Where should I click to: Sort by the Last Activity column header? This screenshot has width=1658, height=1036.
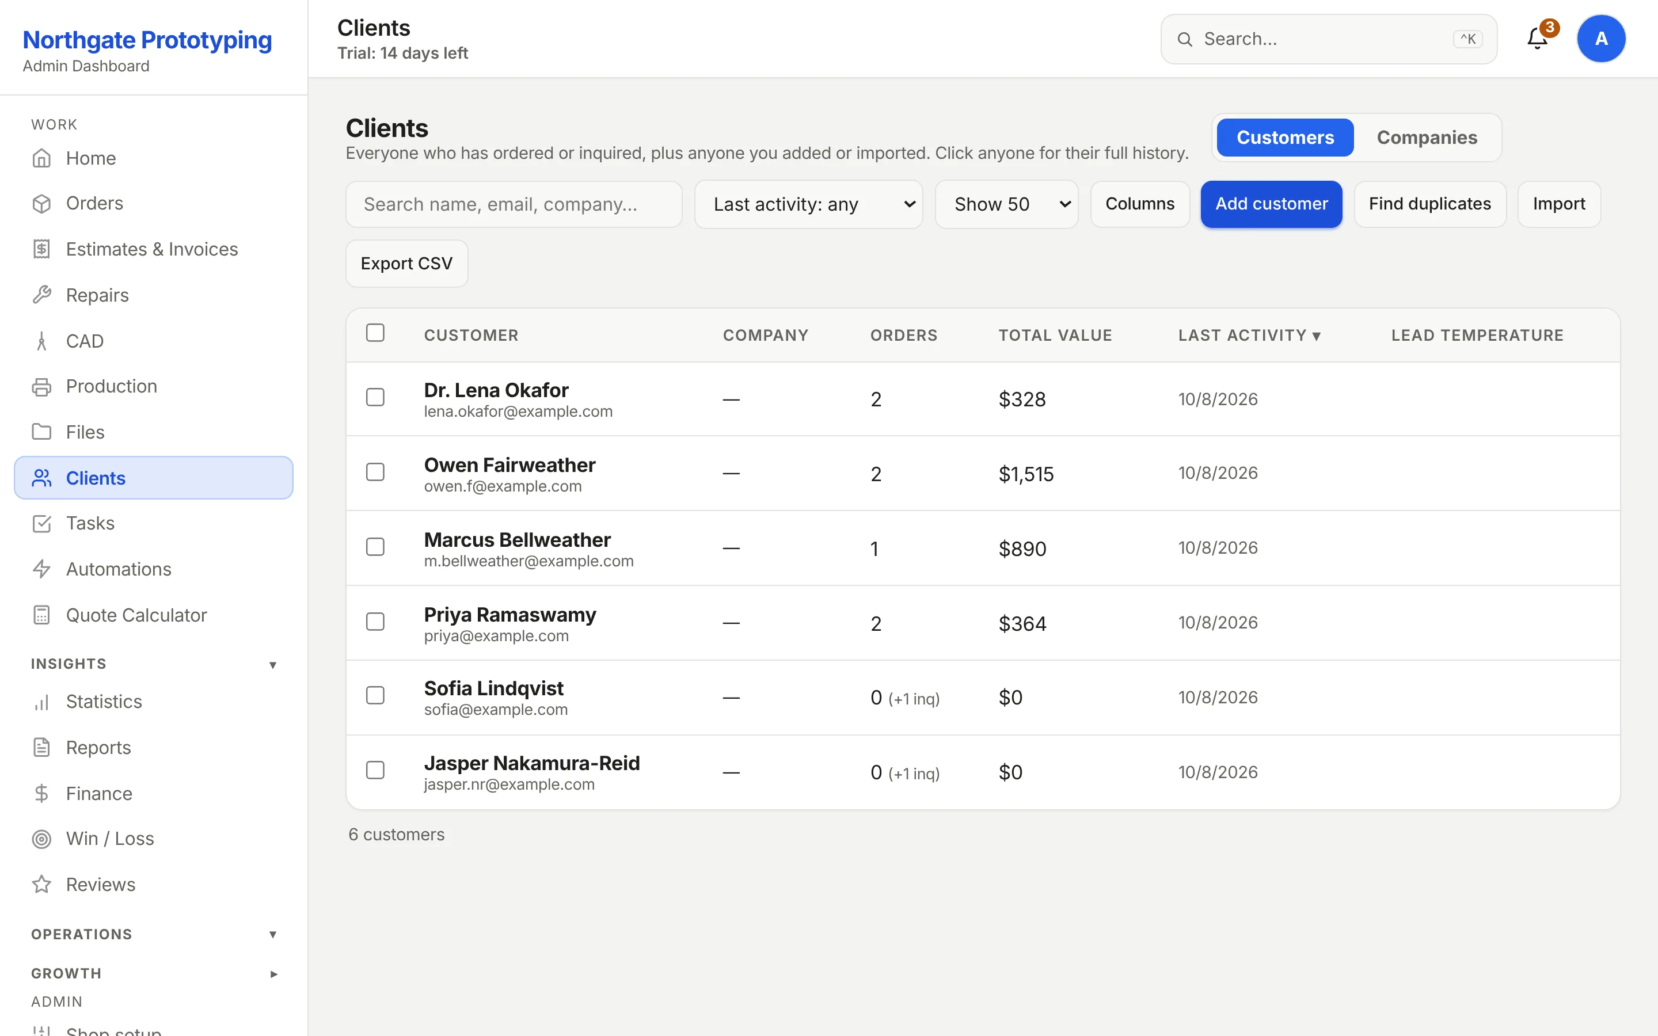1249,335
